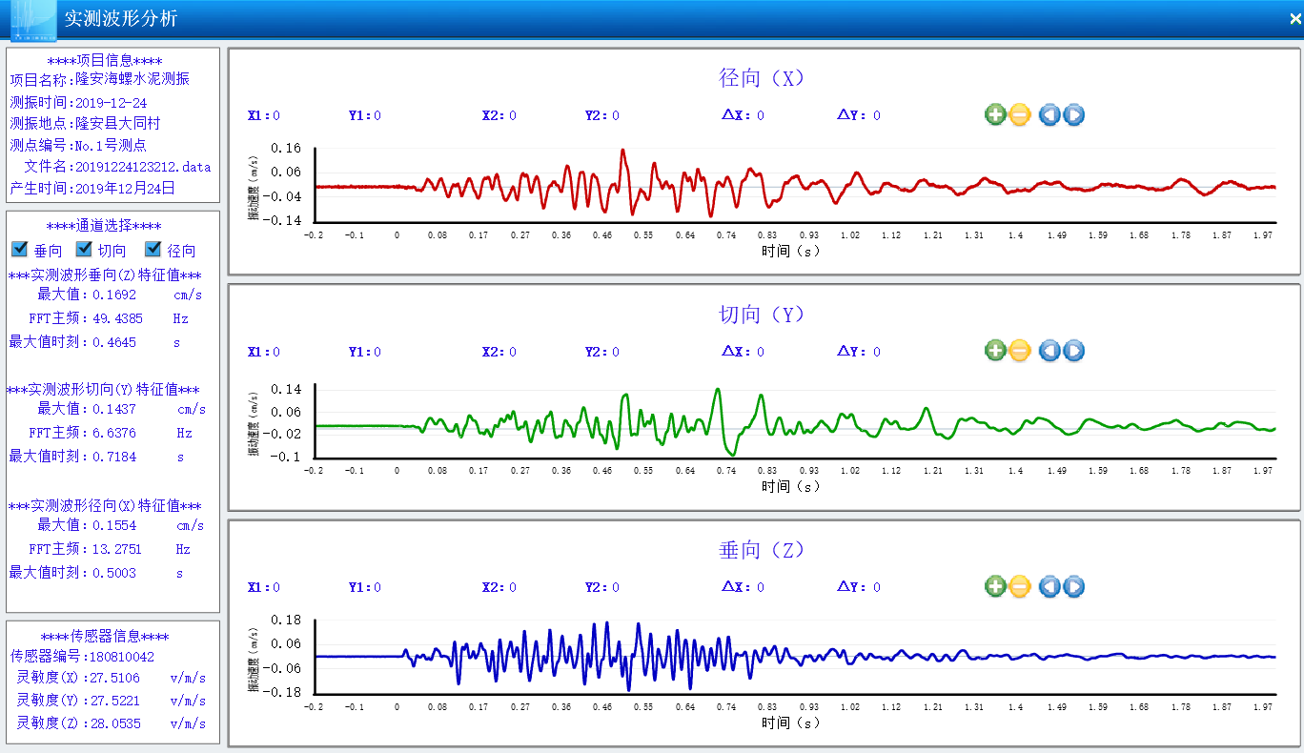Click the app logo in title bar
The height and width of the screenshot is (753, 1304).
point(33,21)
